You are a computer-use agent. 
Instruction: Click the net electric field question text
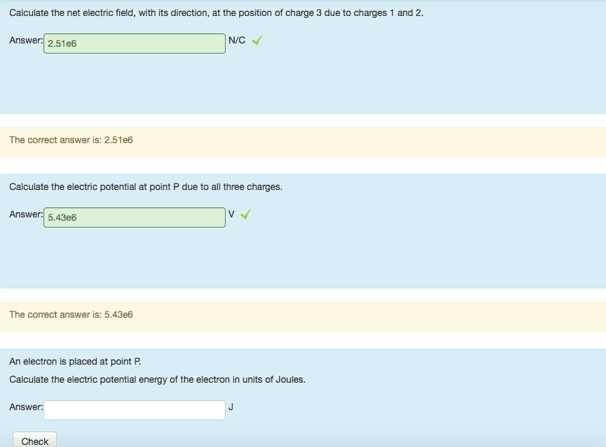click(x=216, y=13)
